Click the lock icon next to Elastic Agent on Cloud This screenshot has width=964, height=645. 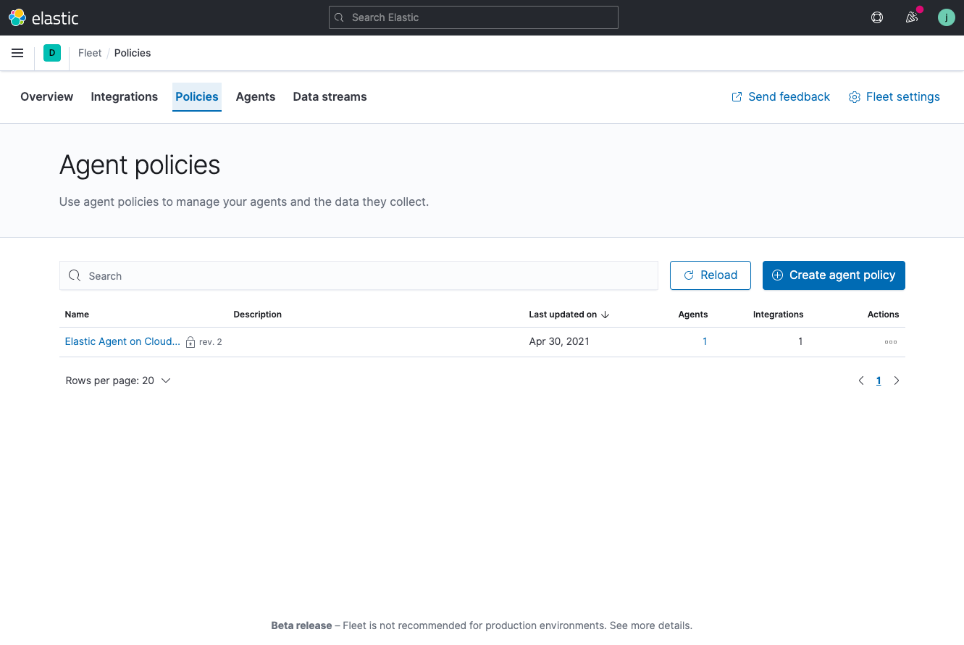(x=190, y=341)
